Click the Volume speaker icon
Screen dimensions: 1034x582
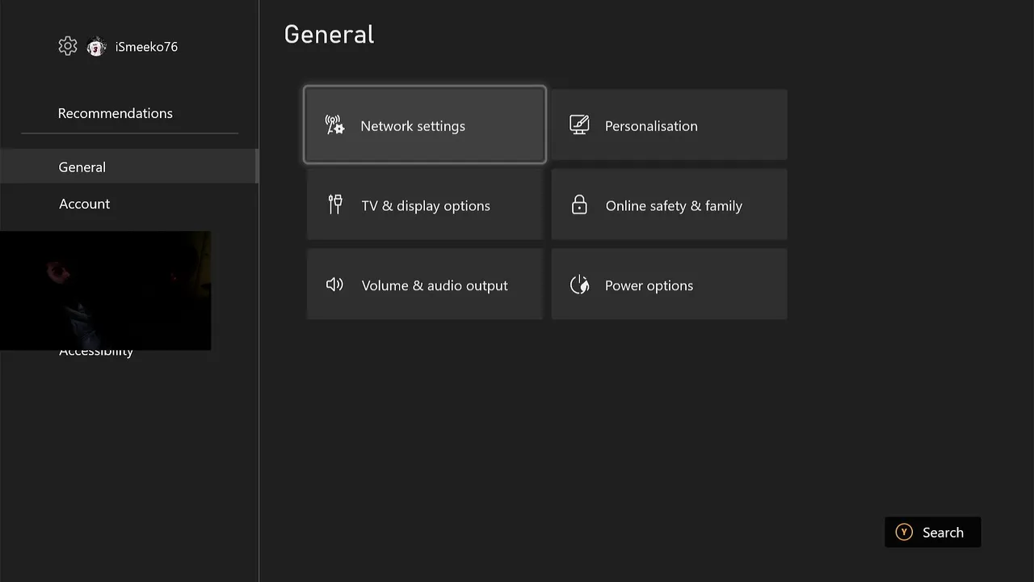coord(334,285)
